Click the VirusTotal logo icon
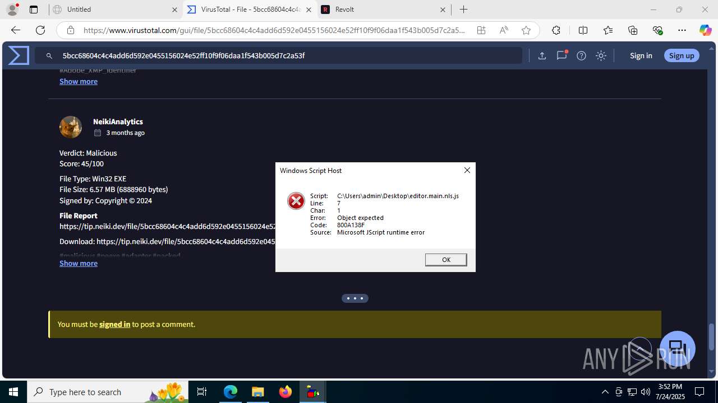The height and width of the screenshot is (403, 718). click(x=19, y=55)
